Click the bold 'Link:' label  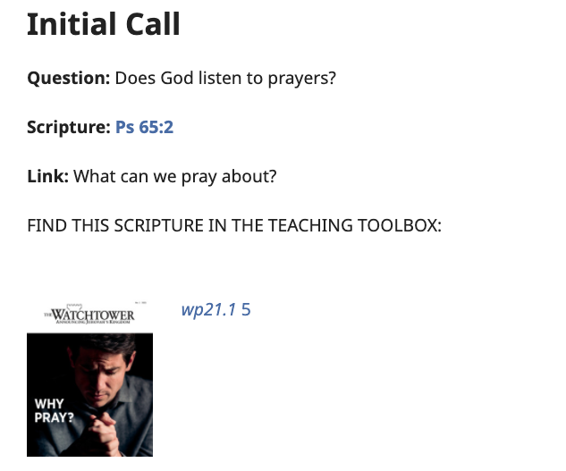click(x=47, y=176)
